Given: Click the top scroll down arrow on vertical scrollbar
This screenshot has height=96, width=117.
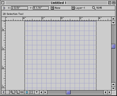Looking at the screenshot, I should click(x=113, y=23).
